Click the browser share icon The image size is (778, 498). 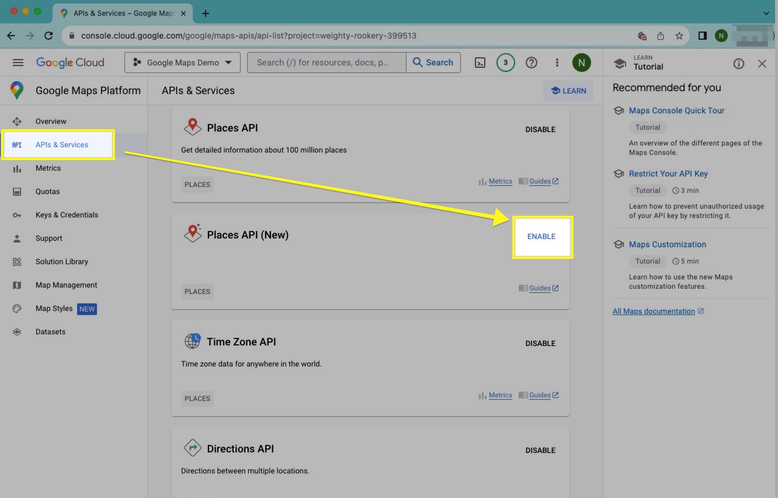(x=661, y=36)
